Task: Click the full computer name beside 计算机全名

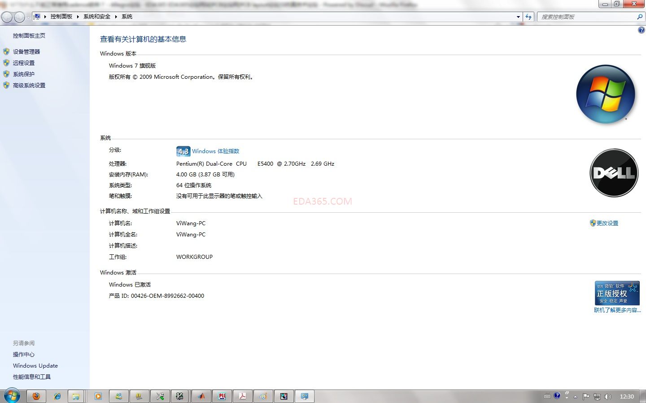Action: coord(191,235)
